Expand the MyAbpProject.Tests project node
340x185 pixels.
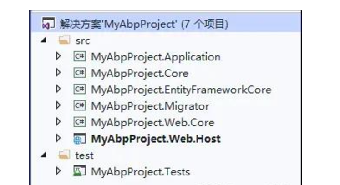pyautogui.click(x=58, y=171)
